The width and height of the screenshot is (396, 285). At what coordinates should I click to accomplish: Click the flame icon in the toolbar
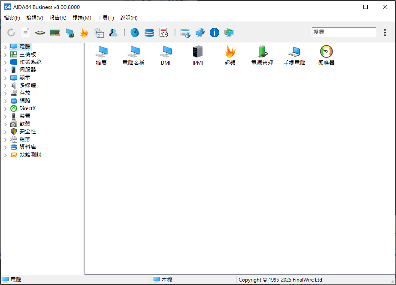point(84,33)
